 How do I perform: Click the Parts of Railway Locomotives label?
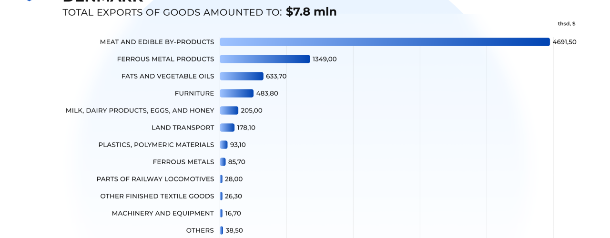155,179
